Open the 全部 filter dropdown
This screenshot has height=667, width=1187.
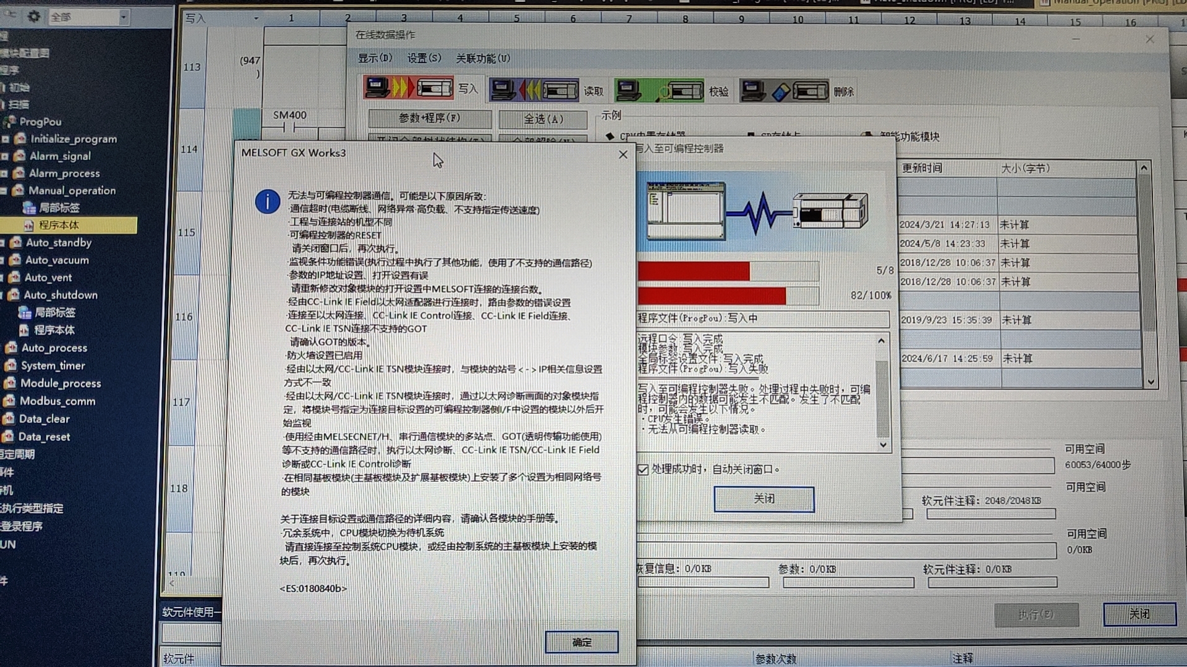(x=124, y=17)
